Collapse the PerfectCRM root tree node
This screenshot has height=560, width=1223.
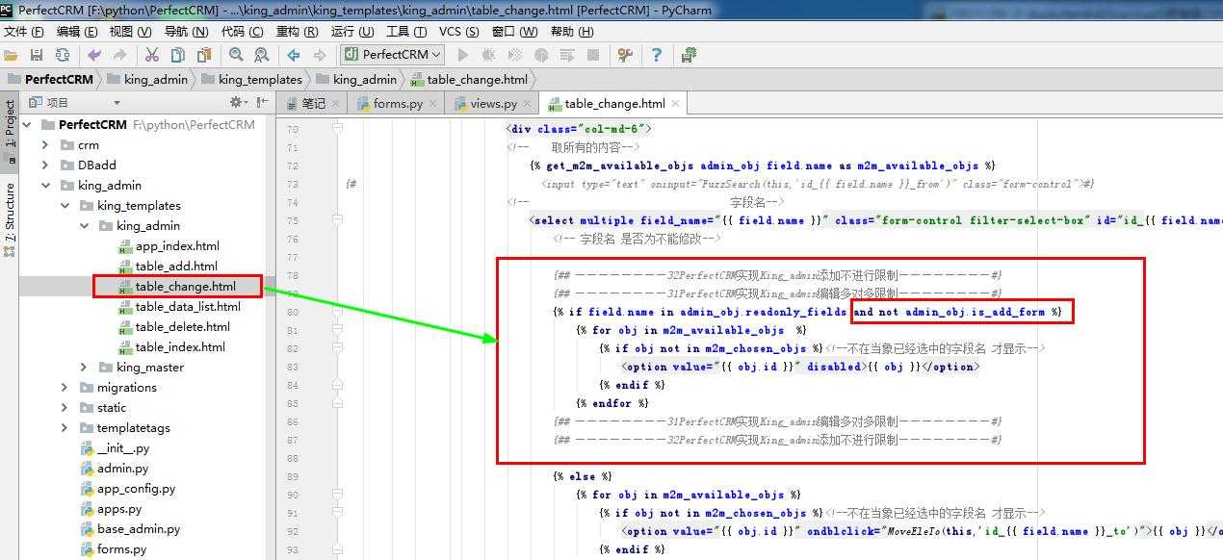pyautogui.click(x=26, y=124)
